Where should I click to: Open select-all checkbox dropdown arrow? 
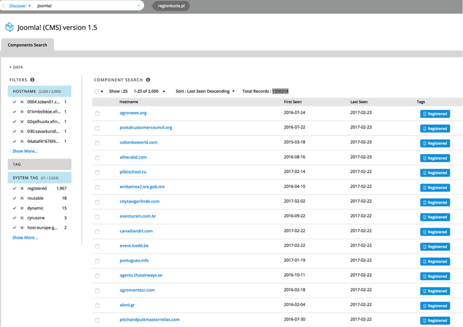point(102,91)
